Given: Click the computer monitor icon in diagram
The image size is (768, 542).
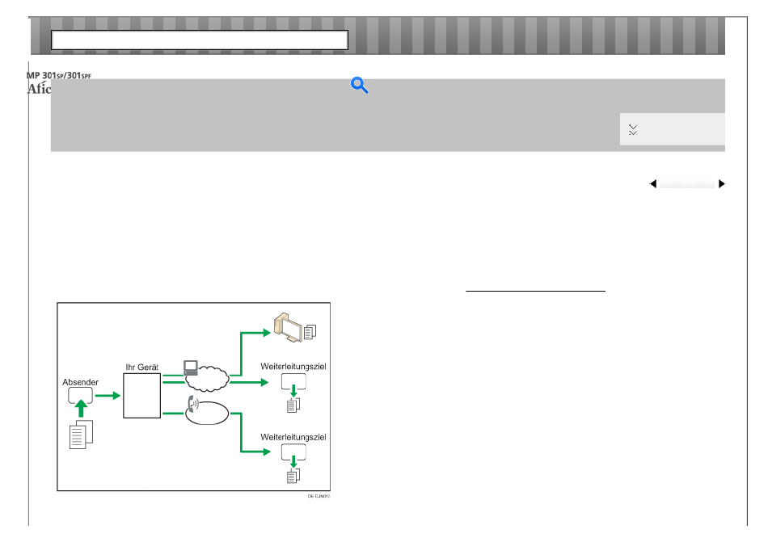Looking at the screenshot, I should coord(191,368).
